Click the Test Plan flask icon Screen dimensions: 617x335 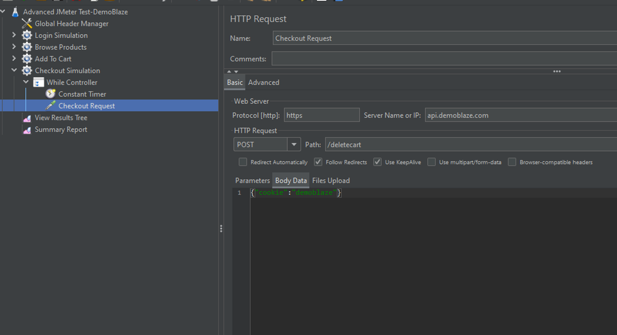point(15,12)
